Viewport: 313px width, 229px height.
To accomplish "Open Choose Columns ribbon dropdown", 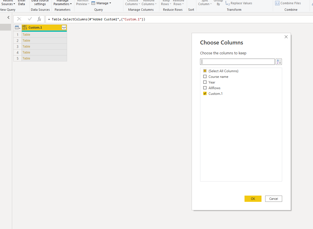I will [132, 3].
